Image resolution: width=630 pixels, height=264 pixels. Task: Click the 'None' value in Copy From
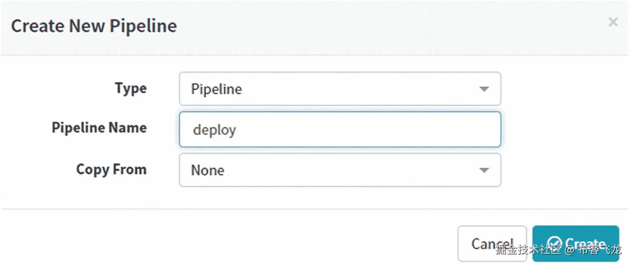point(207,170)
